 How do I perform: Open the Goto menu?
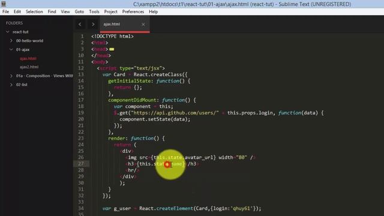[79, 11]
